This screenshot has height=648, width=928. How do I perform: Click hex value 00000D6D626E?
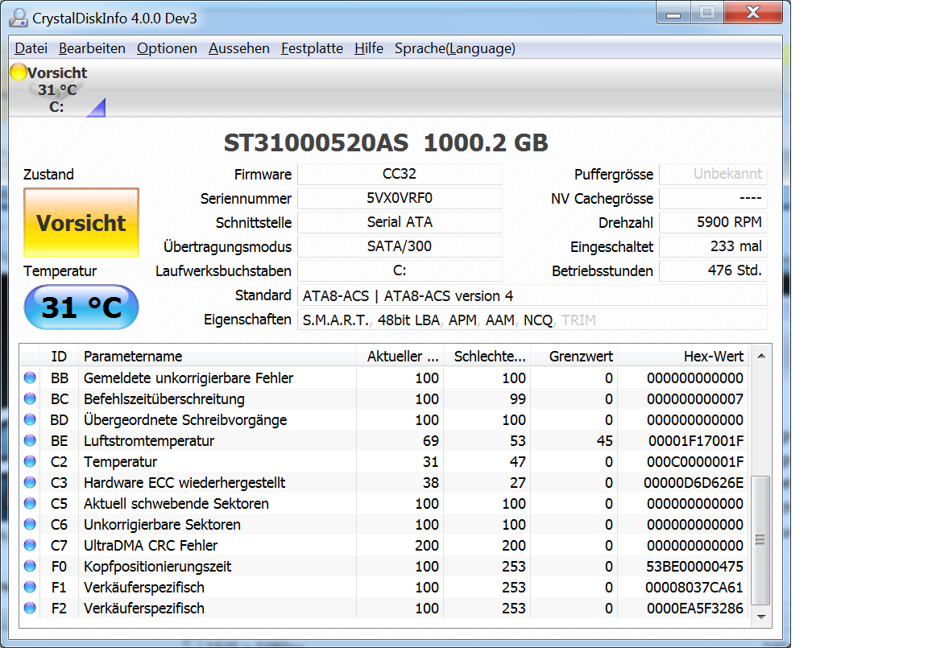pos(694,483)
